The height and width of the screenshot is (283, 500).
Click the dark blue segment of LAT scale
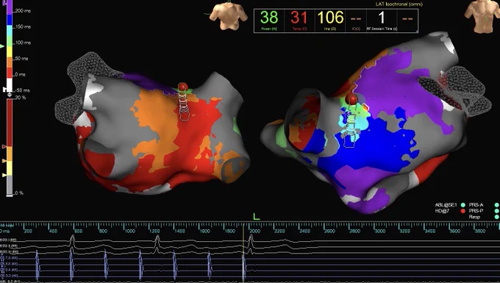(10, 20)
